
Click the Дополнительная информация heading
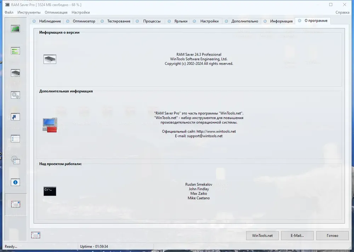coord(66,91)
